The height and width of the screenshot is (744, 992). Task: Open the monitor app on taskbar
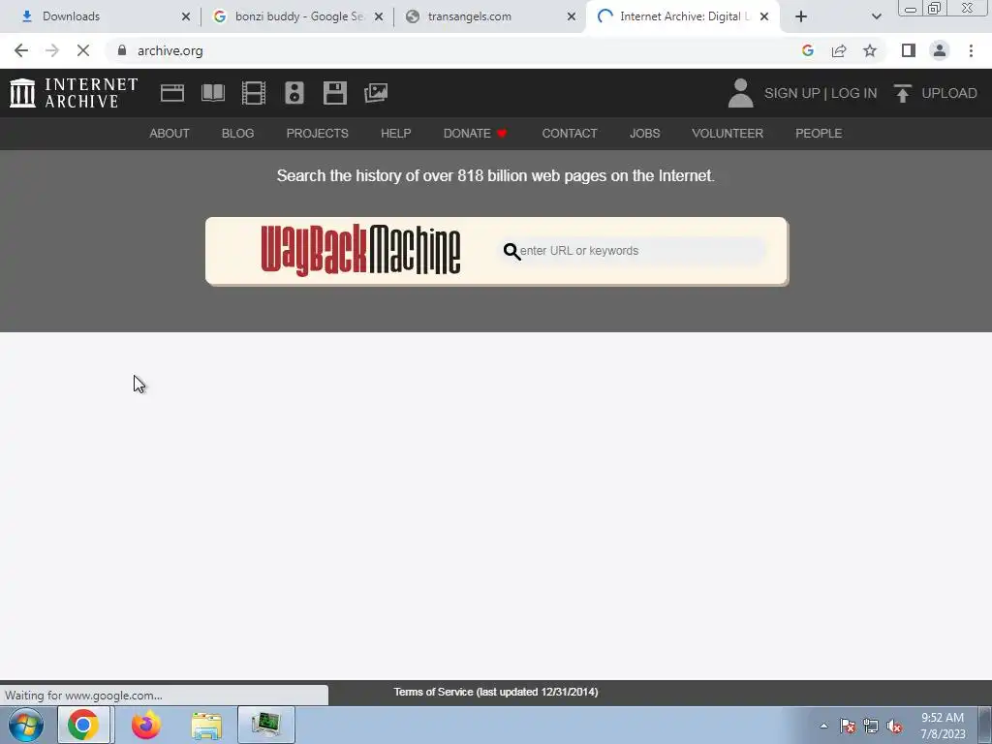click(266, 725)
